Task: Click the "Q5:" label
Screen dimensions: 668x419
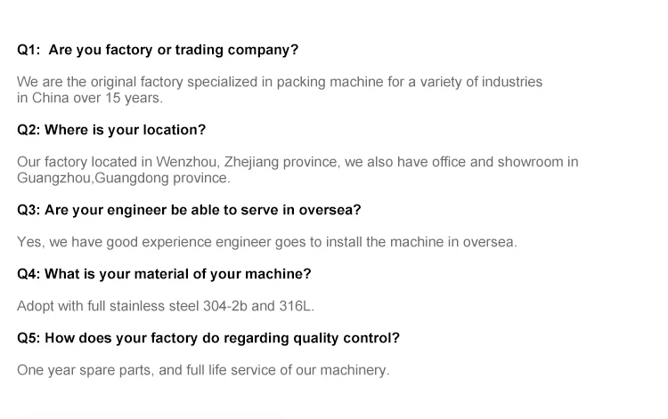Action: click(29, 338)
